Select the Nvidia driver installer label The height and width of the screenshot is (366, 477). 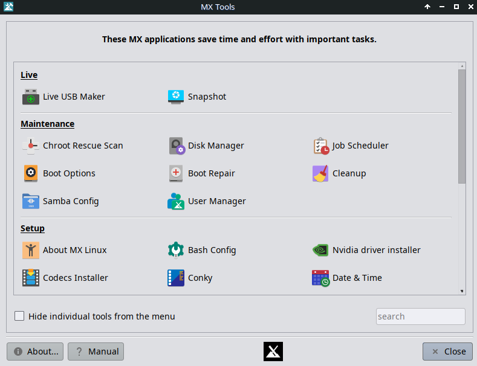(377, 250)
